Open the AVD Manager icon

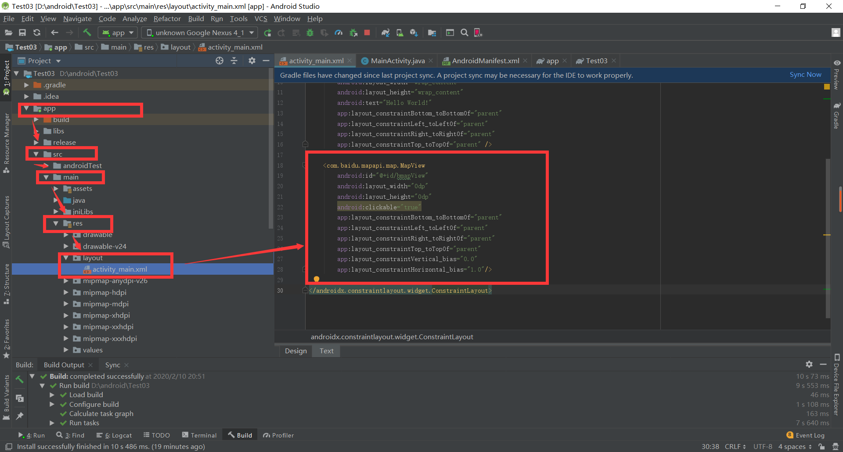tap(400, 32)
